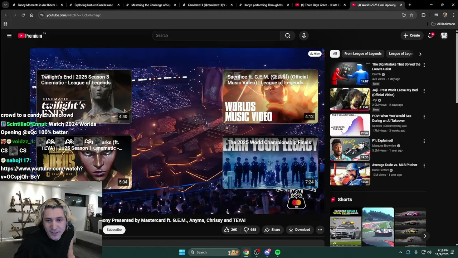Screen dimensions: 458x258
Task: Start voice search with the microphone icon
Action: (x=304, y=35)
